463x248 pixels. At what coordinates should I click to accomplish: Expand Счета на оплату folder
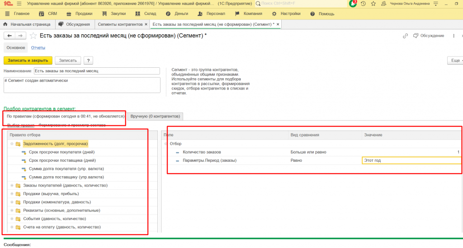pos(12,227)
